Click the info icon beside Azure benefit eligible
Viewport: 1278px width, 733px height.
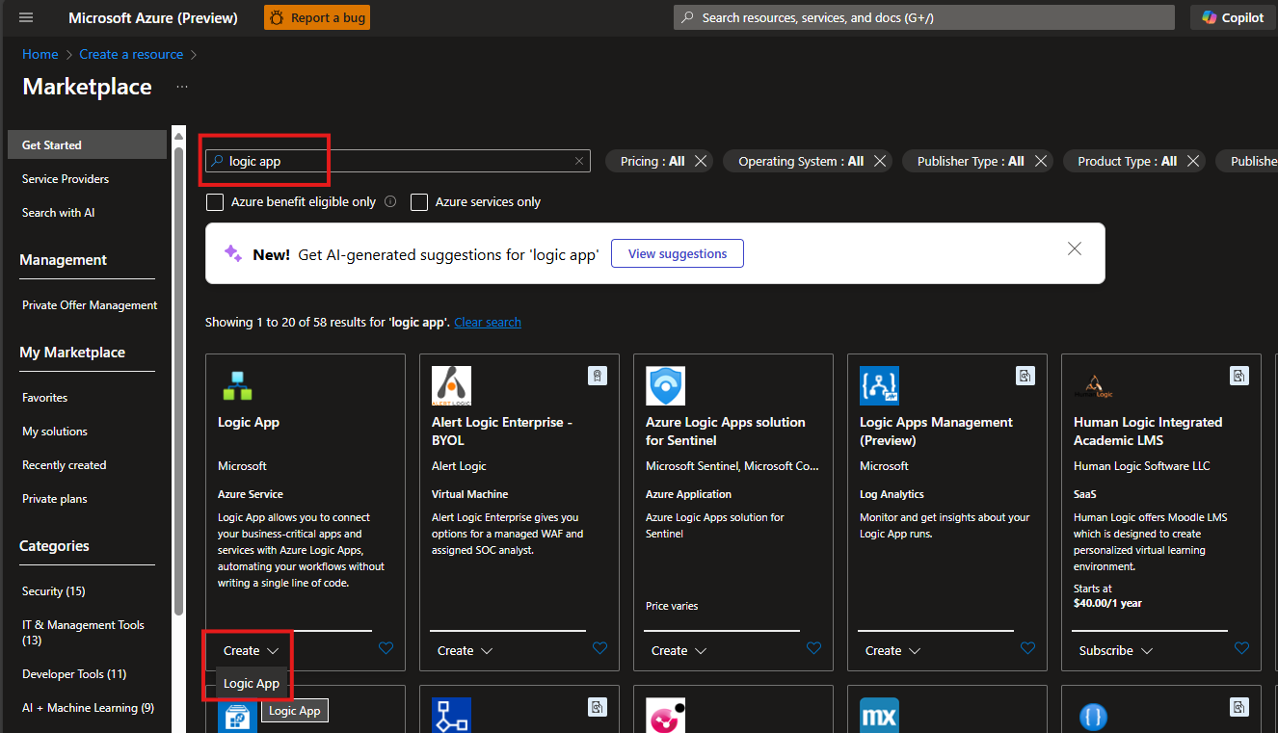click(x=390, y=202)
